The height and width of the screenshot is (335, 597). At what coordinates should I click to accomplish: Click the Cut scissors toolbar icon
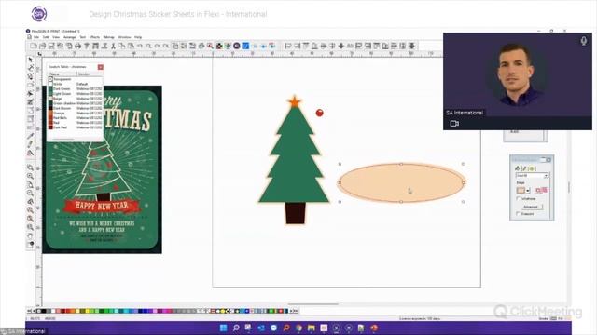113,46
